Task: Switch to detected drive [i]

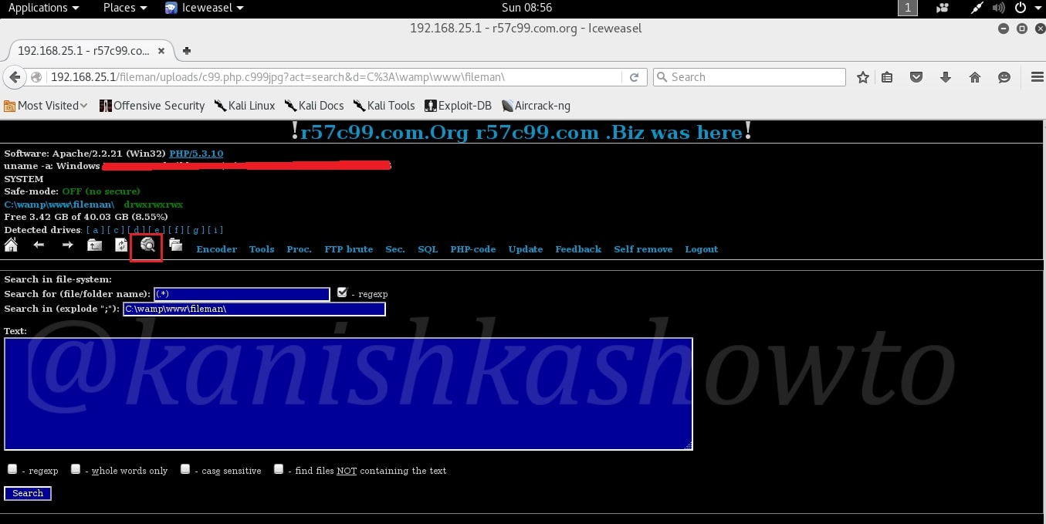Action: [215, 230]
